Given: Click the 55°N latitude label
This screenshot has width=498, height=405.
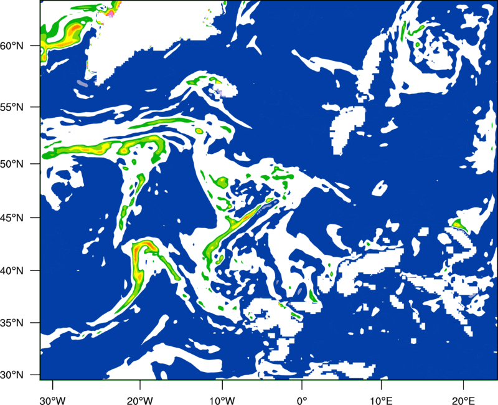Looking at the screenshot, I should 12,107.
